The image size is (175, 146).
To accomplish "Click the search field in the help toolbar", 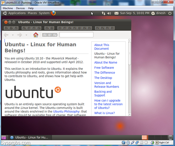I will [76, 35].
